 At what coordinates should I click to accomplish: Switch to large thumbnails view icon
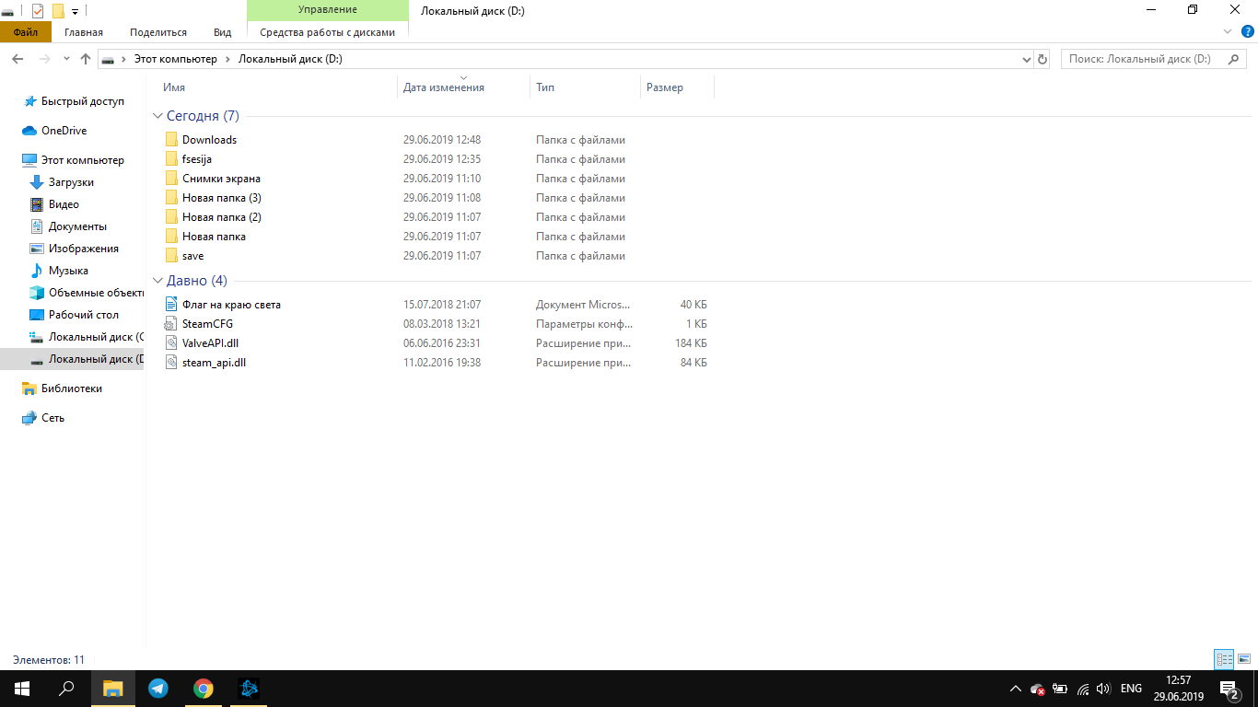coord(1244,659)
